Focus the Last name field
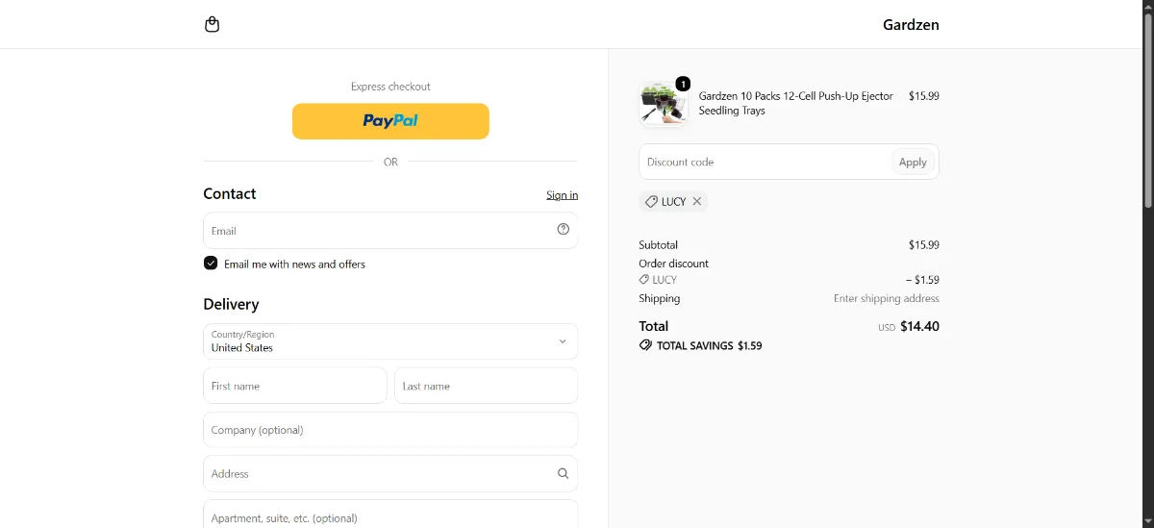The width and height of the screenshot is (1154, 528). (x=487, y=386)
